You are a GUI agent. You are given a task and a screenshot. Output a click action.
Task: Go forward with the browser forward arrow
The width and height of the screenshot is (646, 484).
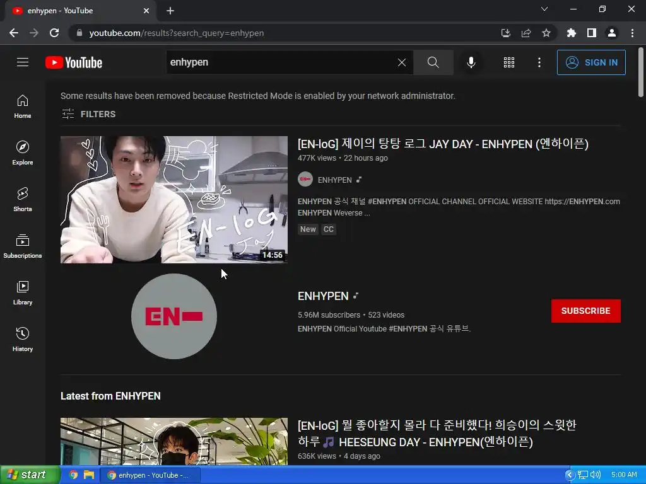[x=34, y=33]
